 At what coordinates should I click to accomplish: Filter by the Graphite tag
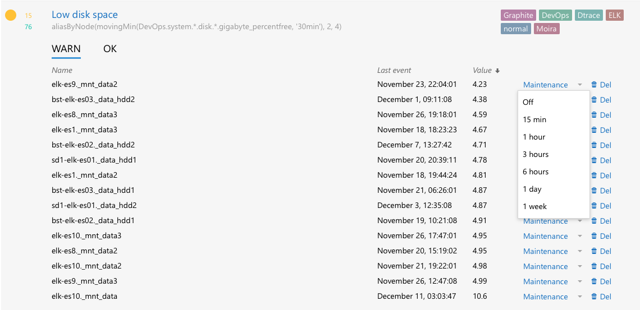[x=518, y=16]
